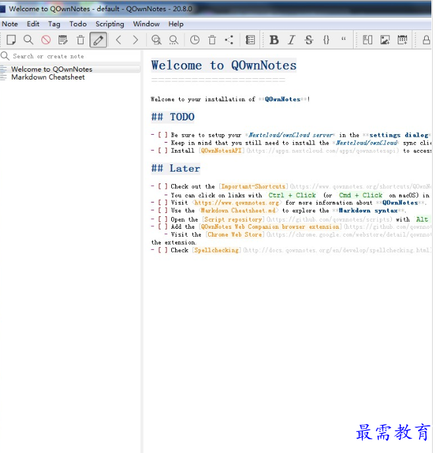
Task: Insert a code block with braces icon
Action: 326,40
